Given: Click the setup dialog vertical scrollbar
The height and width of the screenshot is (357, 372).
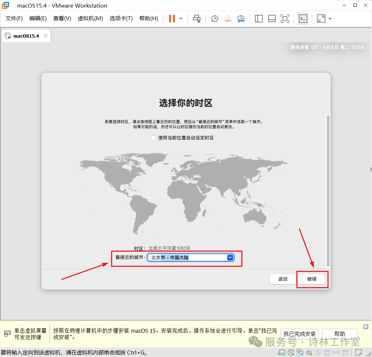Looking at the screenshot, I should pos(328,191).
